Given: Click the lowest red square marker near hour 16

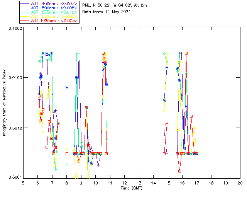Looking at the screenshot, I should (179, 171).
